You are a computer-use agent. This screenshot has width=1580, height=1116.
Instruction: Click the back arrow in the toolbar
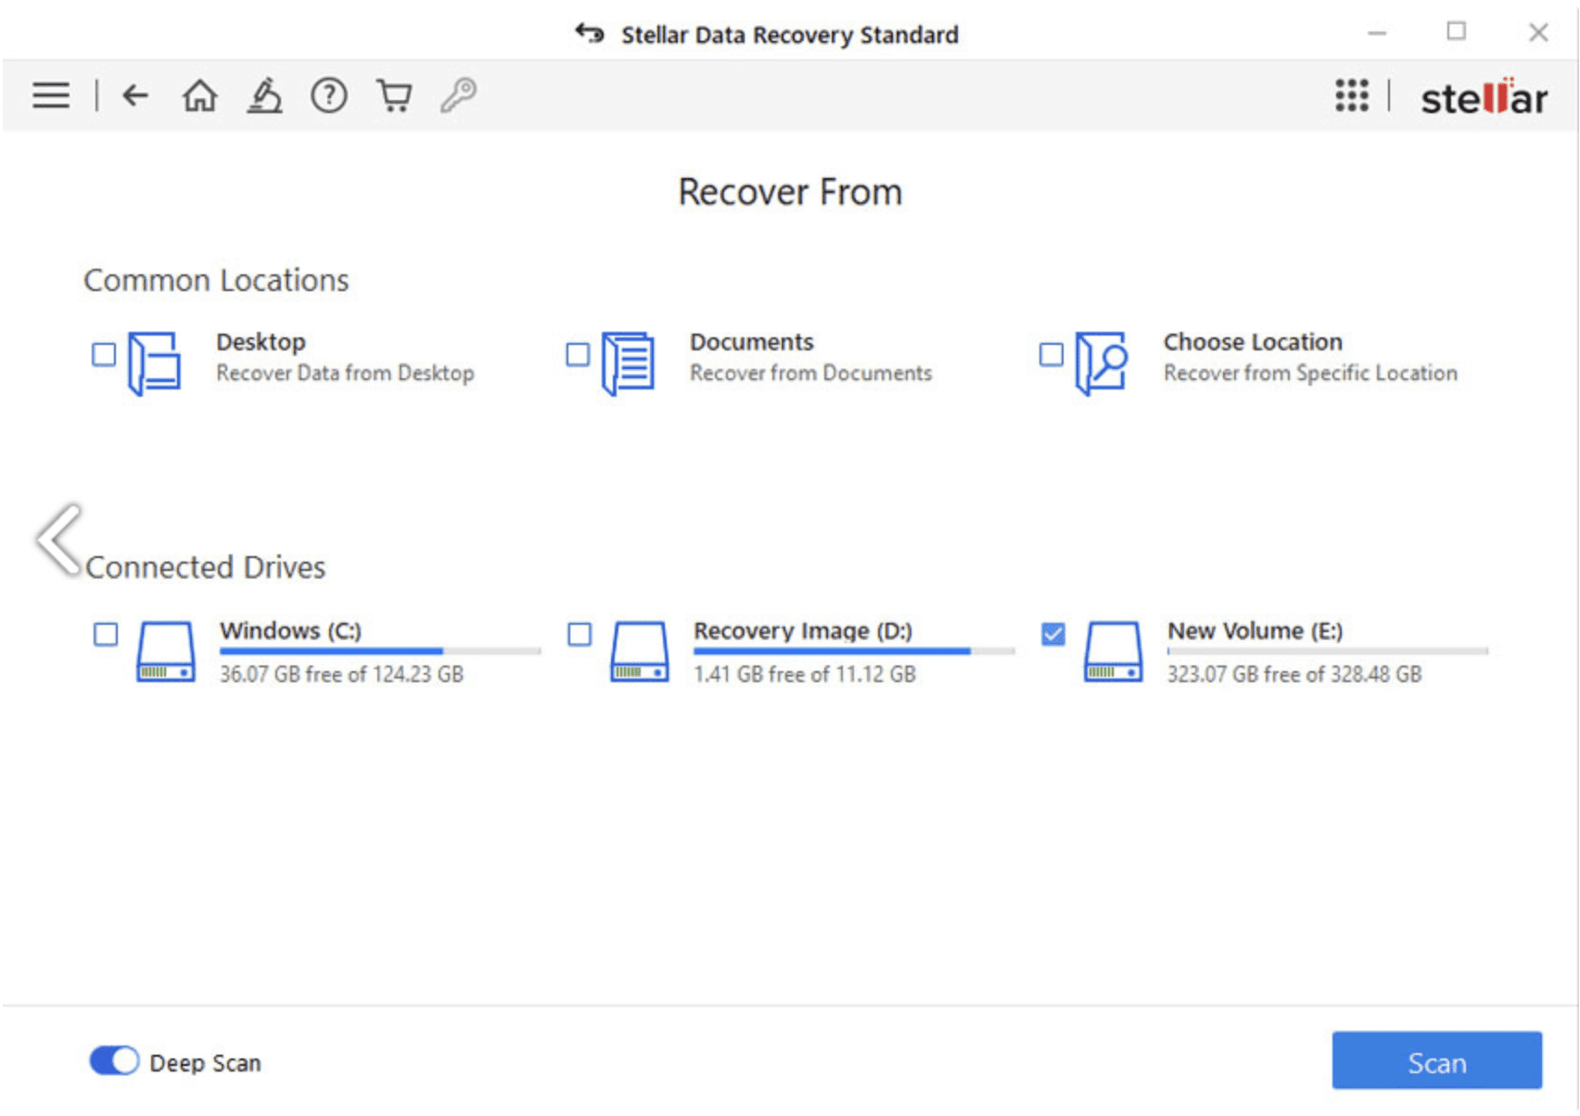[135, 95]
